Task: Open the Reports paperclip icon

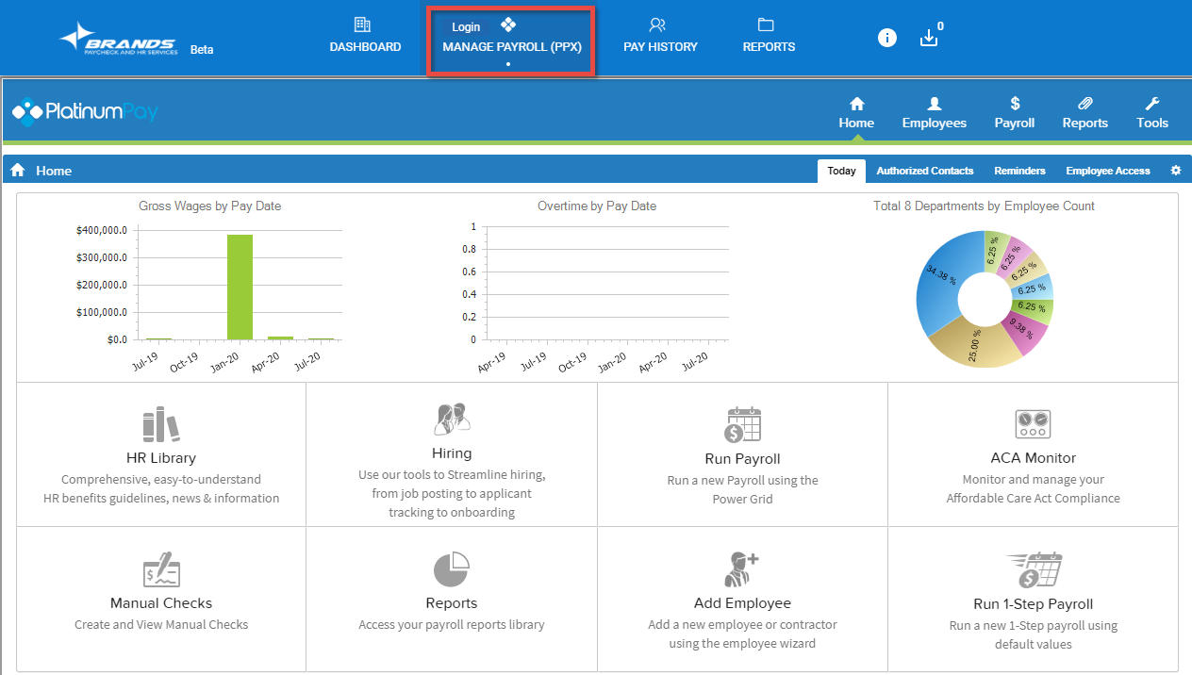Action: pyautogui.click(x=1085, y=103)
